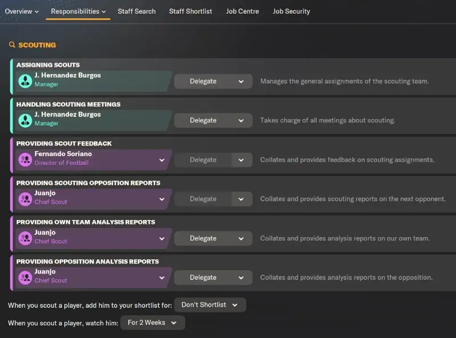This screenshot has height=338, width=456.
Task: Click manager avatar icon under Assigning Scouts
Action: (x=25, y=81)
